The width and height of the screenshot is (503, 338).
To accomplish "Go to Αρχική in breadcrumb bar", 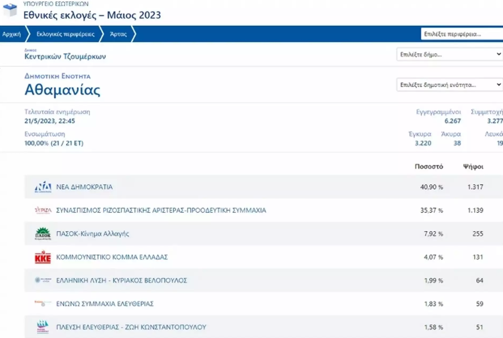I will [x=12, y=34].
